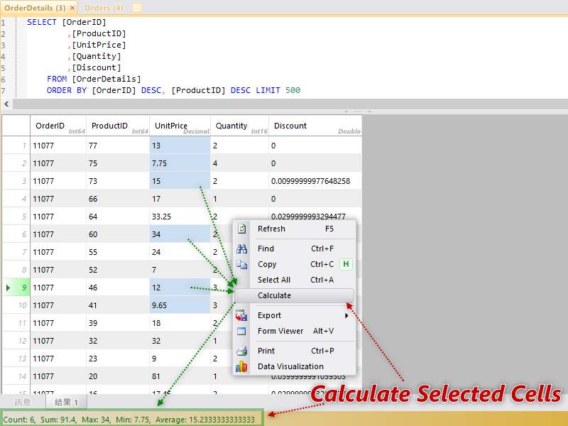Click the Sum: 91.4 status bar text
The image size is (568, 426).
(x=58, y=420)
